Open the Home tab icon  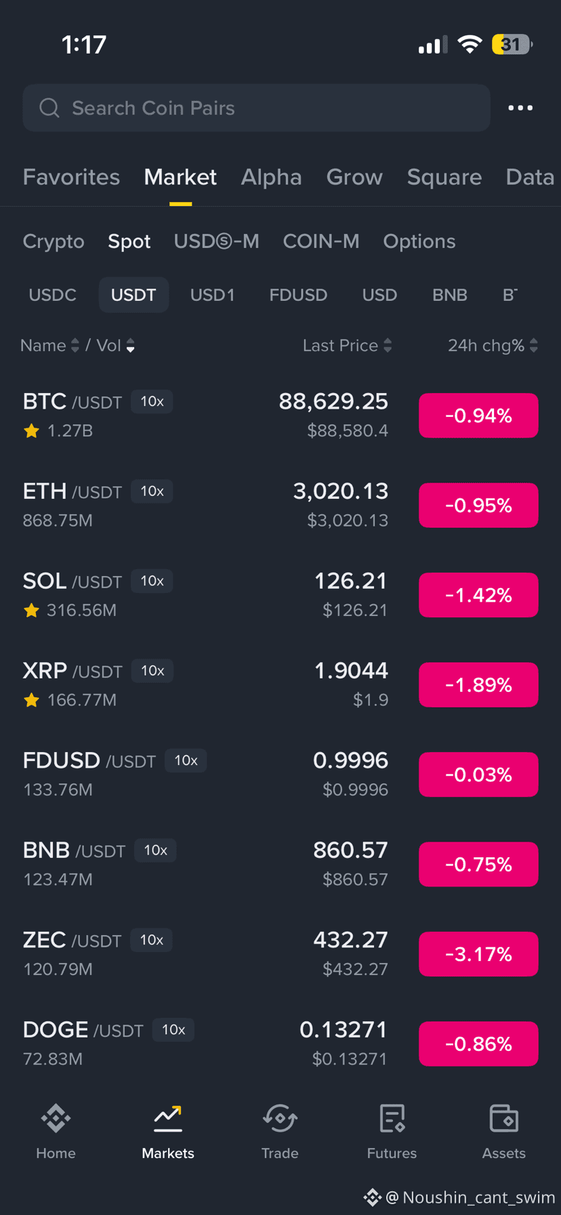(x=56, y=1118)
